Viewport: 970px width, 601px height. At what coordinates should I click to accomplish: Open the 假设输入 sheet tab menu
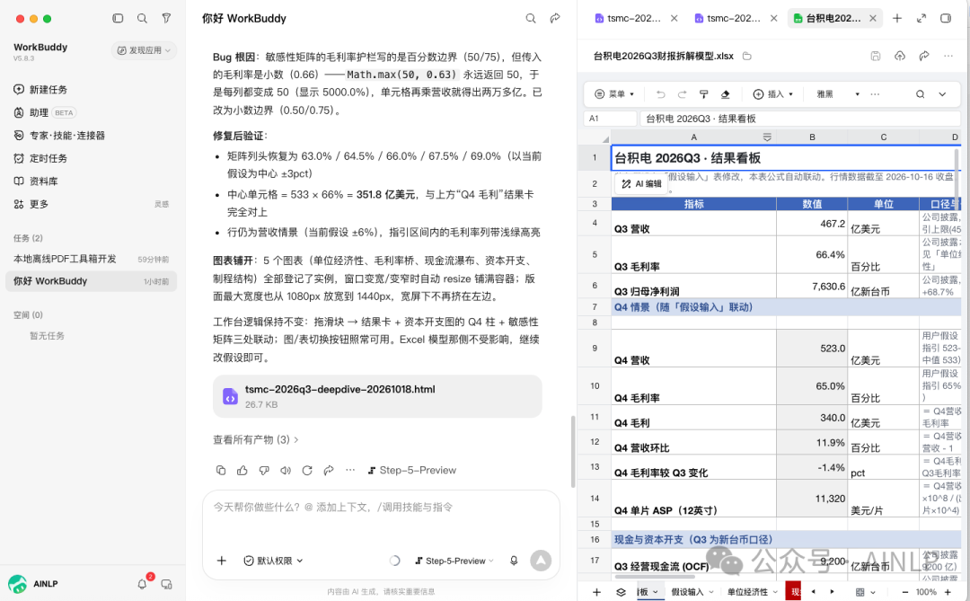click(711, 592)
